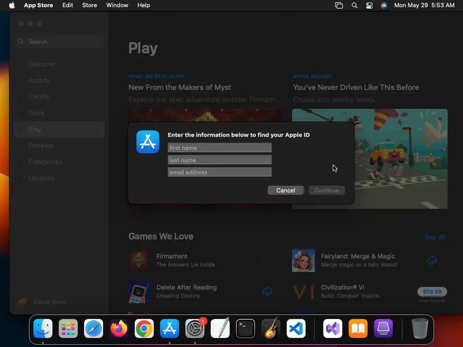Open the Edit menu
The width and height of the screenshot is (463, 347).
click(68, 5)
